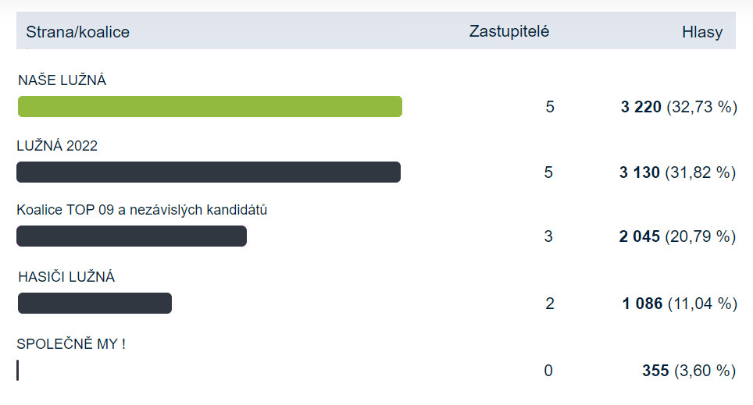Screen dimensions: 753x405
Task: Click the 3 130 votes value
Action: (x=639, y=172)
